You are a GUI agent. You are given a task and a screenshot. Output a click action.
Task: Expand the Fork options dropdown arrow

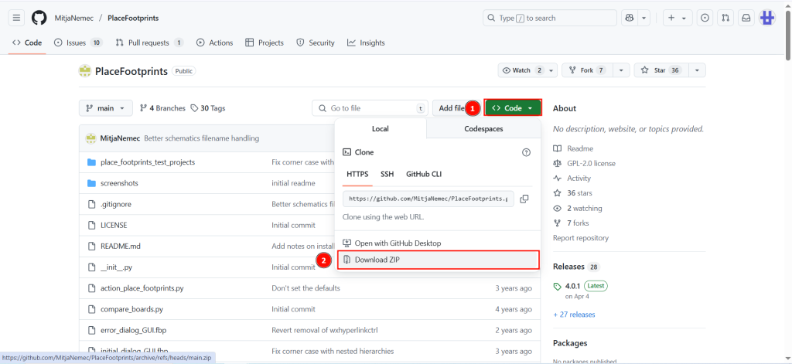pyautogui.click(x=621, y=70)
